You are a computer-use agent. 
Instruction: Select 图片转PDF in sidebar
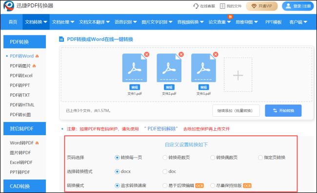20,153
